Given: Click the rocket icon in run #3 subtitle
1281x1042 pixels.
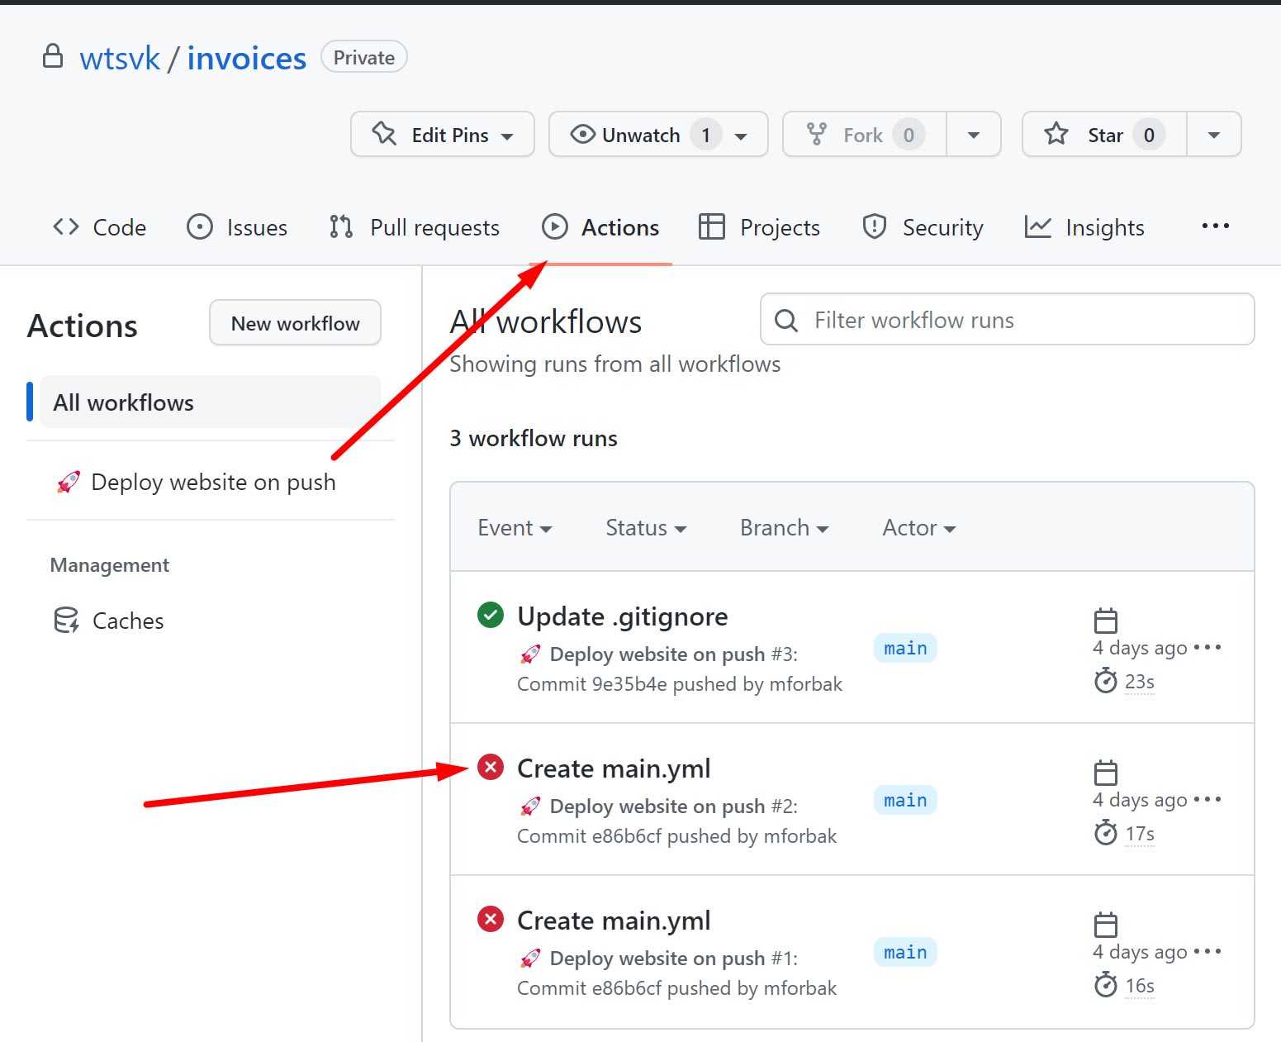Looking at the screenshot, I should 530,654.
